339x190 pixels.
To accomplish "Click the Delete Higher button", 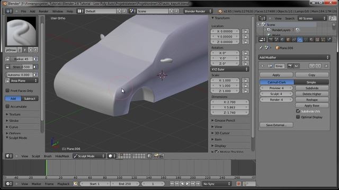I will tap(312, 94).
